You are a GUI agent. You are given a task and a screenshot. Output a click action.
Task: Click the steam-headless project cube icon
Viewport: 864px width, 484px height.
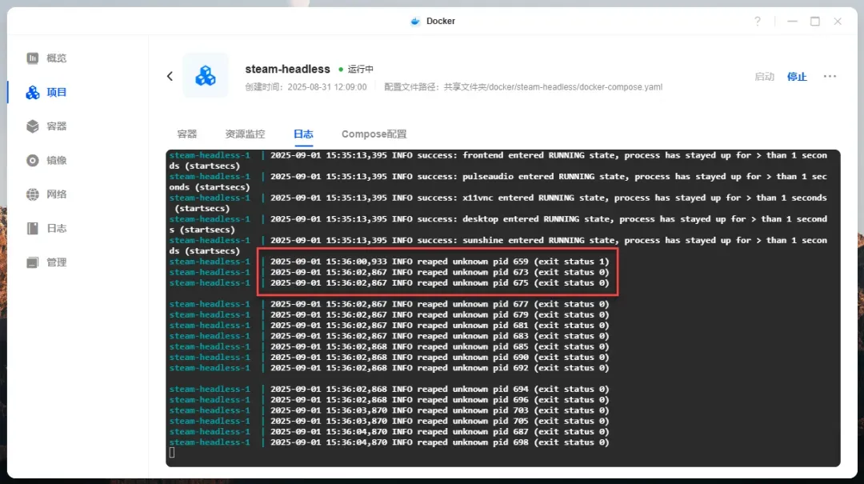[x=204, y=76]
